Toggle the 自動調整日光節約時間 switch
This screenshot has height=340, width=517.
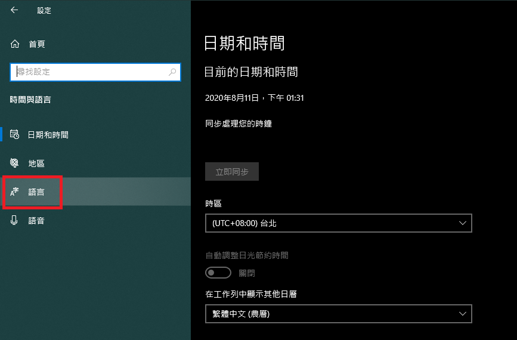(218, 273)
